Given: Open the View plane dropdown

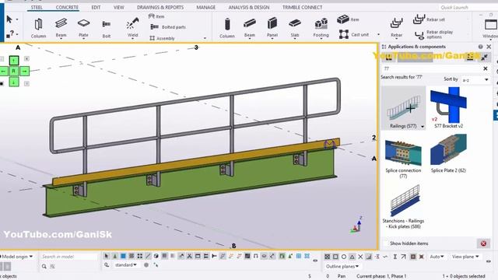Looking at the screenshot, I should tap(465, 257).
